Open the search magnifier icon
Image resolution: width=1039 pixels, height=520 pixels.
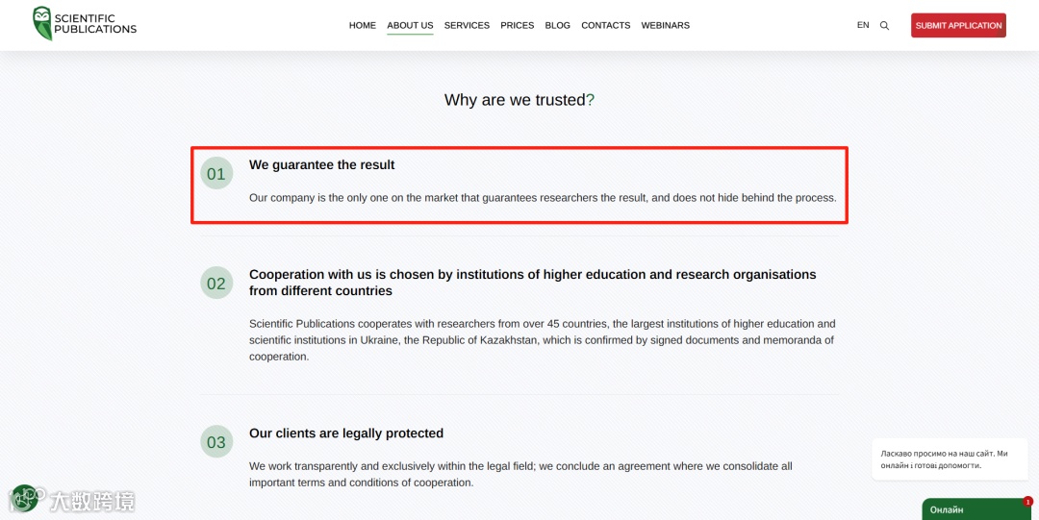coord(884,26)
